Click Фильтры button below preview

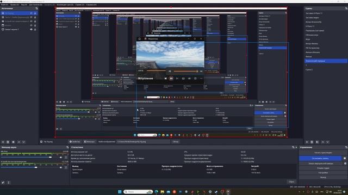(x=89, y=142)
